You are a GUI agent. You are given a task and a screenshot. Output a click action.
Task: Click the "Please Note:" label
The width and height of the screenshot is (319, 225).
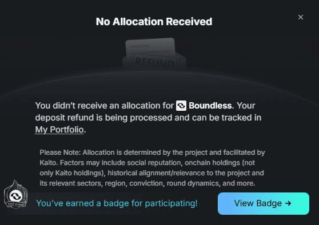coord(60,152)
